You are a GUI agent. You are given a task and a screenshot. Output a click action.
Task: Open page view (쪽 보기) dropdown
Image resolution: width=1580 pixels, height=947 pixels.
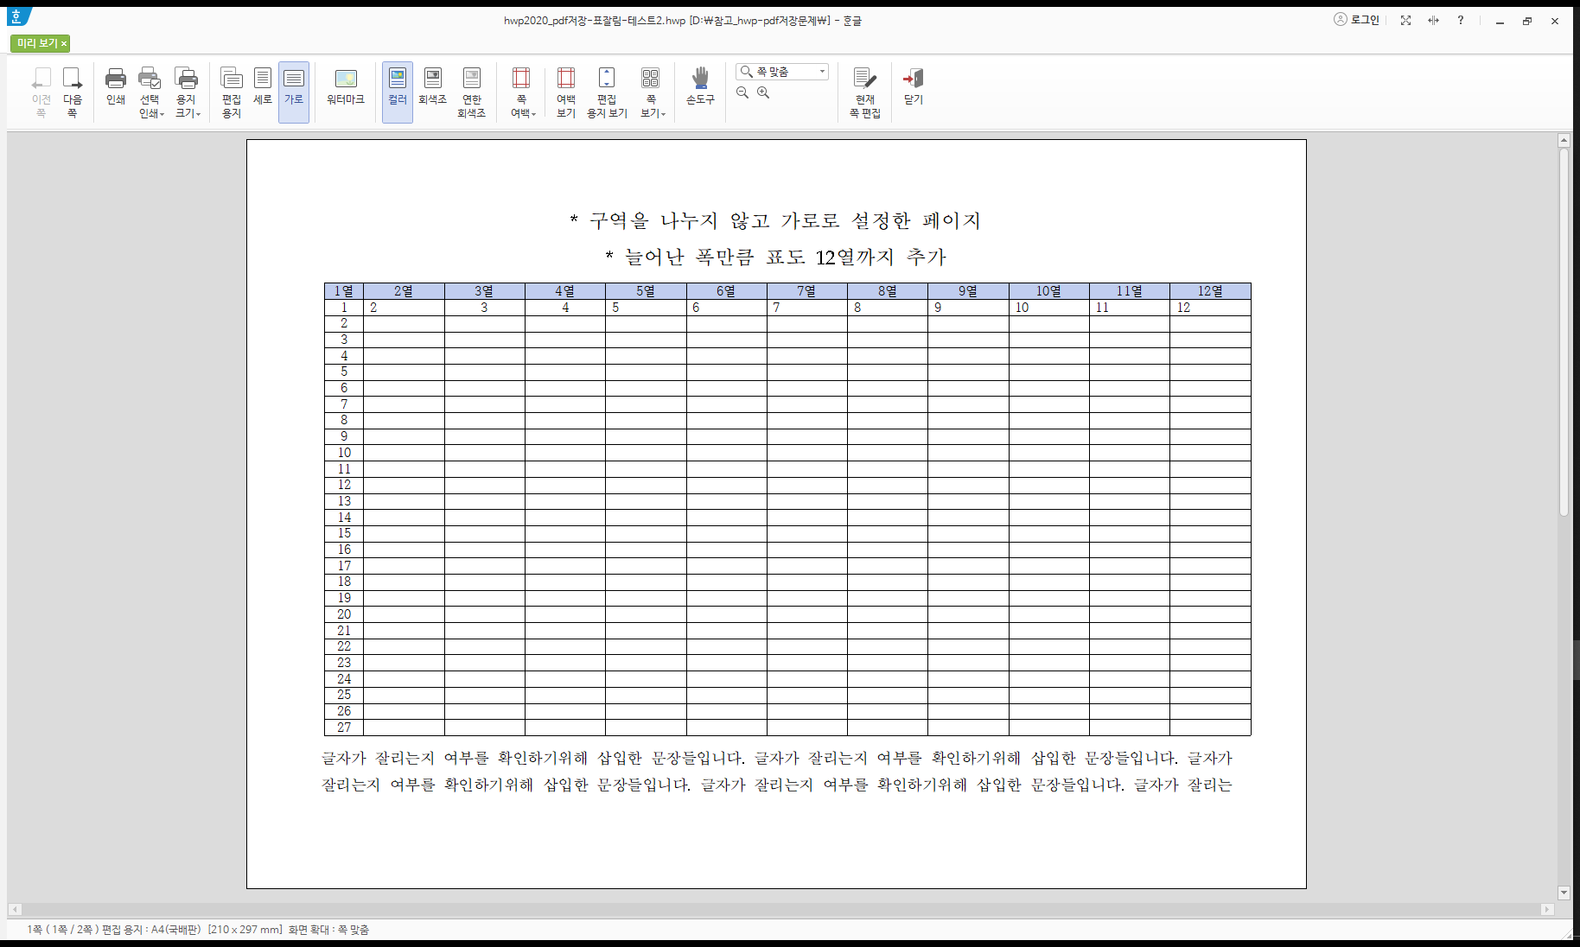[652, 92]
